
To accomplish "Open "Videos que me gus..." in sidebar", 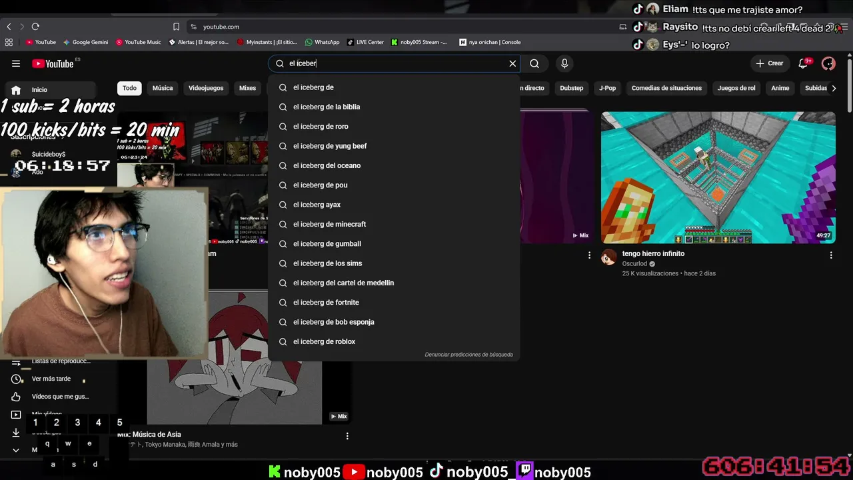I will pos(51,397).
